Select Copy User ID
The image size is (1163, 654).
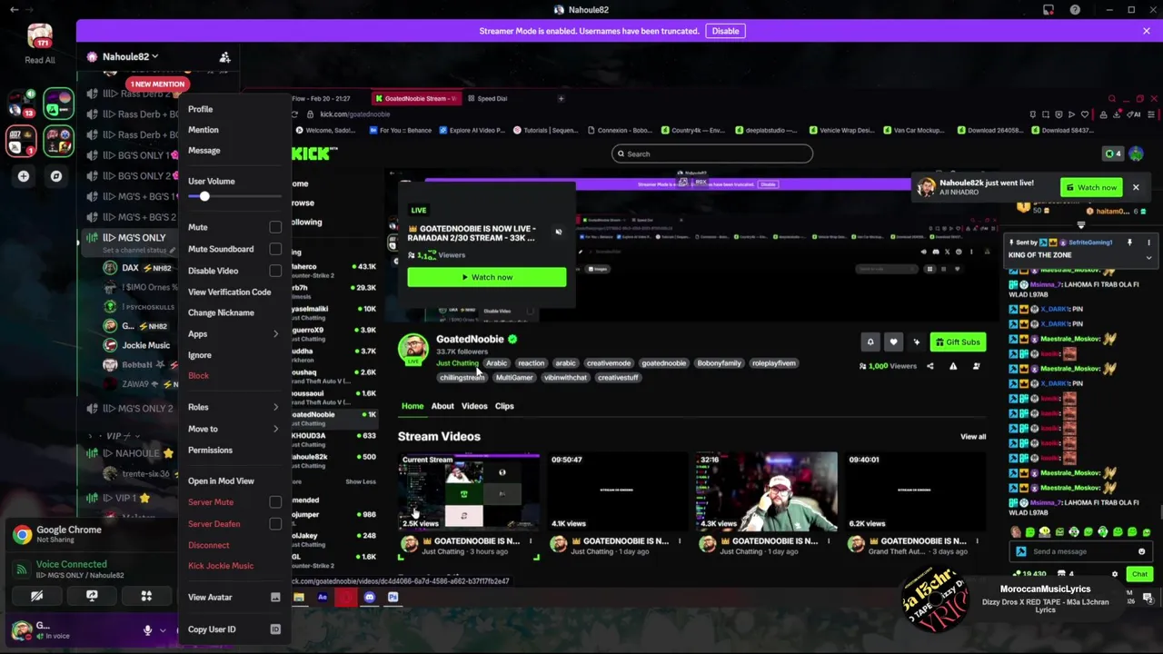coord(234,629)
